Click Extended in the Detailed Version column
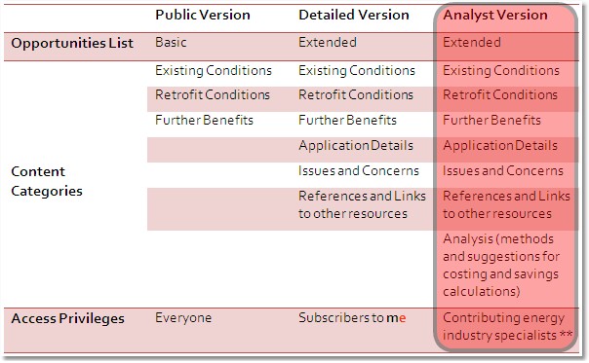 [x=328, y=43]
